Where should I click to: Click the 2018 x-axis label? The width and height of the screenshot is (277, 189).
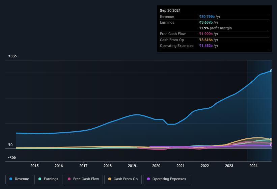pyautogui.click(x=108, y=166)
